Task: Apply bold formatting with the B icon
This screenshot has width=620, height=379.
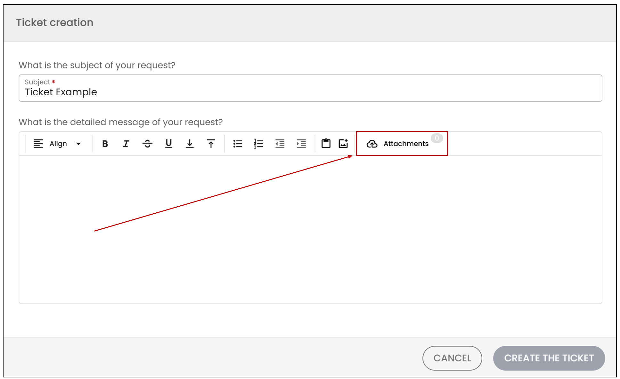Action: tap(105, 144)
